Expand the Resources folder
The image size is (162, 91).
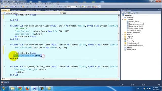pos(123,39)
